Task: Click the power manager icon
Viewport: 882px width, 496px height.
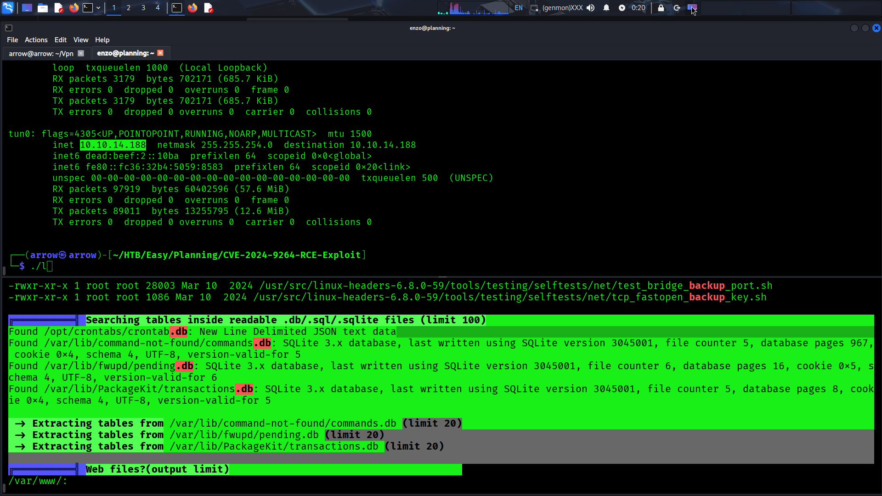Action: (x=622, y=8)
